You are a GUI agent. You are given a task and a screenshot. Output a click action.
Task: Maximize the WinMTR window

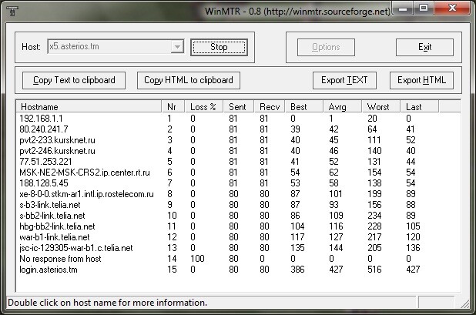click(424, 8)
